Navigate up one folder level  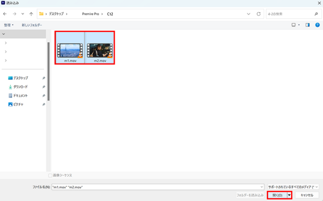[x=31, y=14]
